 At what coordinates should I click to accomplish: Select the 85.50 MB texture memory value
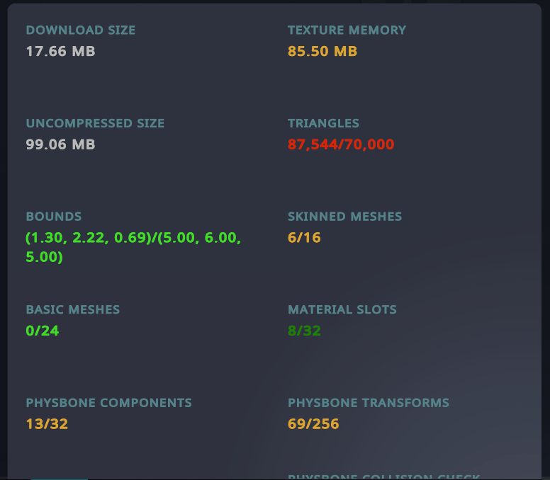point(322,52)
